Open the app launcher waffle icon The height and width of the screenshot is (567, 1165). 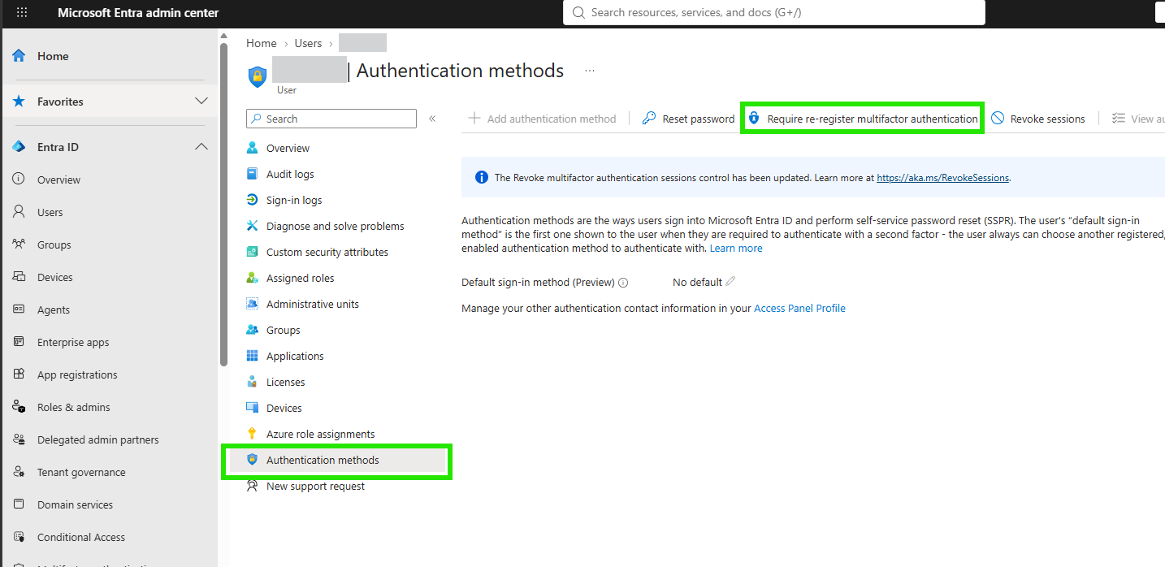[22, 13]
